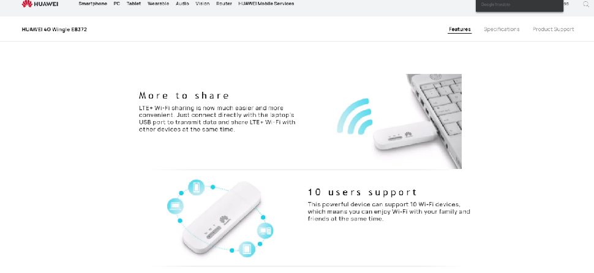Open the Wearable category
594x273 pixels.
159,4
